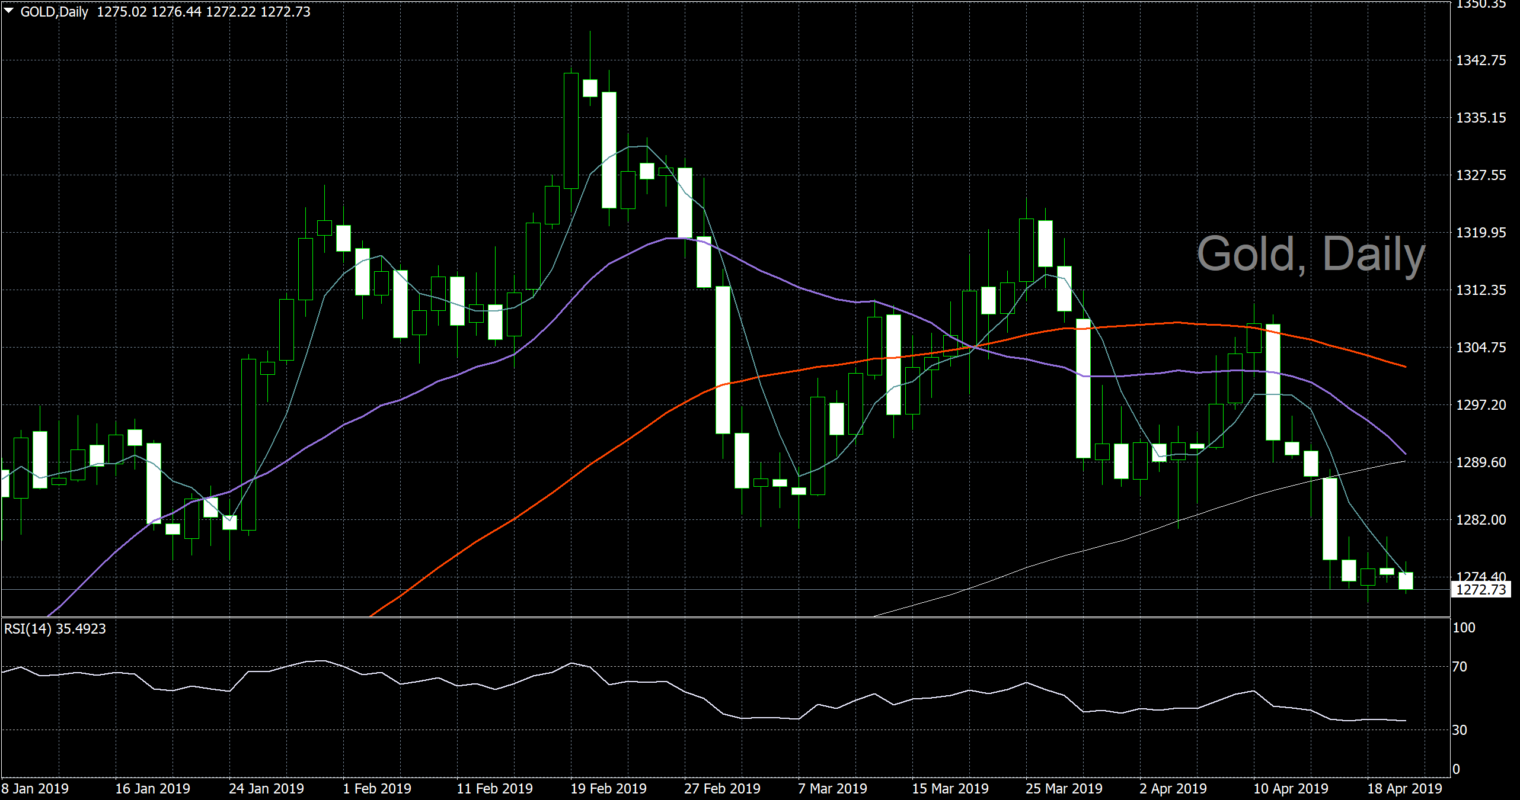Screen dimensions: 1520x800
Task: Click the 1 Feb 2019 date label
Action: pyautogui.click(x=377, y=789)
